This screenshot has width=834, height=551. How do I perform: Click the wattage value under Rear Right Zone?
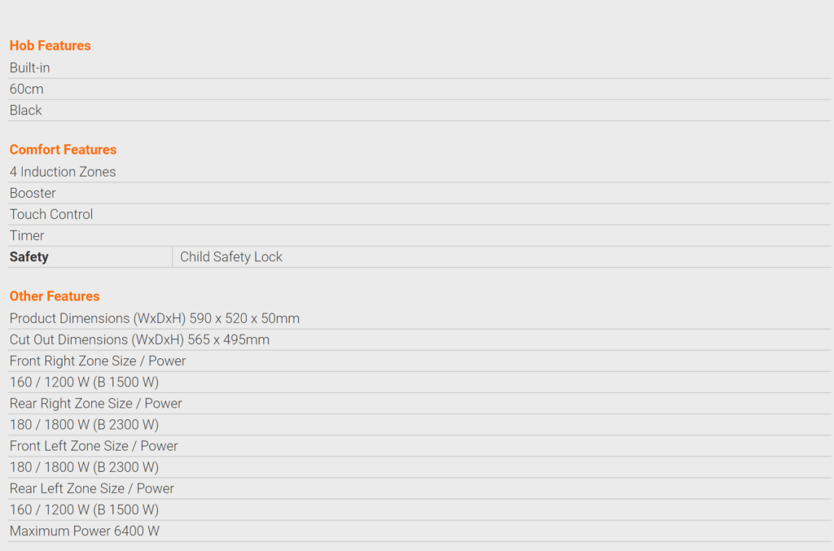click(84, 425)
